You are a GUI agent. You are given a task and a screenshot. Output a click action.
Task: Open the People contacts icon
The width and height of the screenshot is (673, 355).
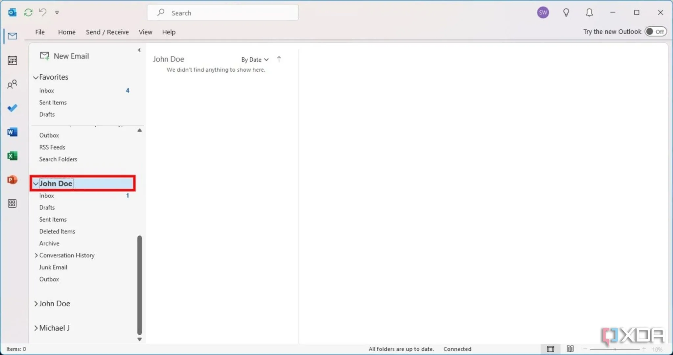pyautogui.click(x=12, y=84)
